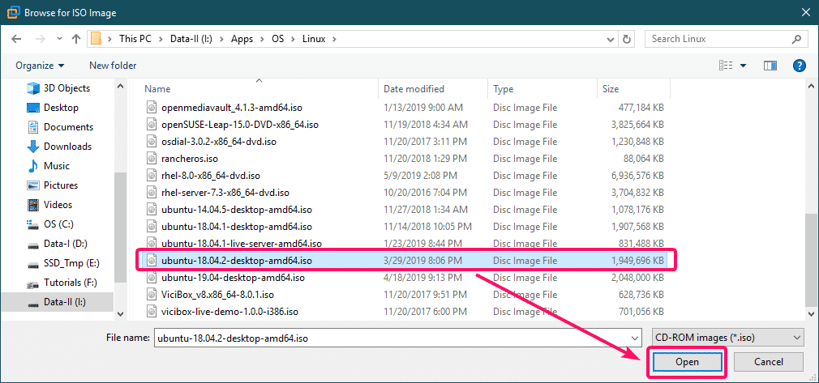The width and height of the screenshot is (819, 383).
Task: Click navigation pane scroll down arrow
Action: click(x=120, y=313)
